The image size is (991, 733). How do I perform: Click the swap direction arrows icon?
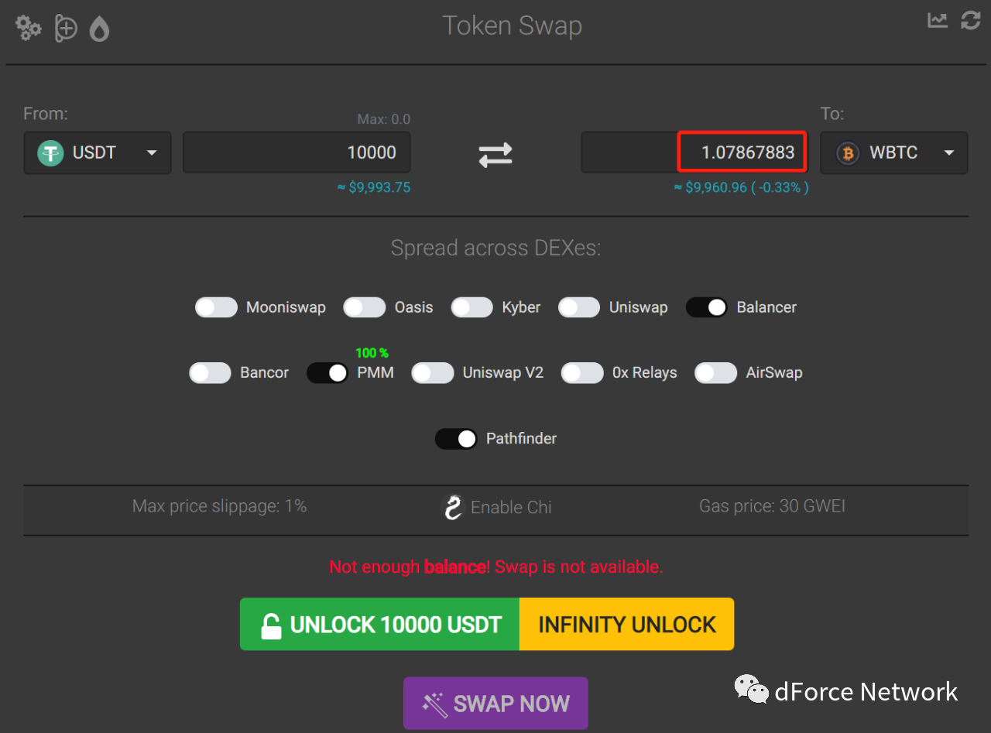click(495, 154)
